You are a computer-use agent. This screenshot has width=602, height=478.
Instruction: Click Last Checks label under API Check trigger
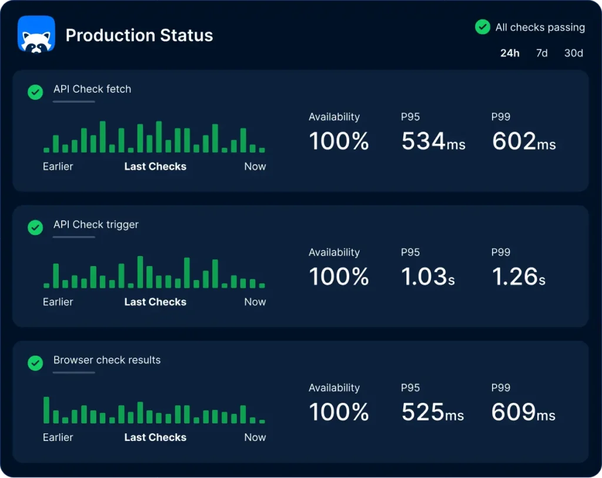coord(155,302)
